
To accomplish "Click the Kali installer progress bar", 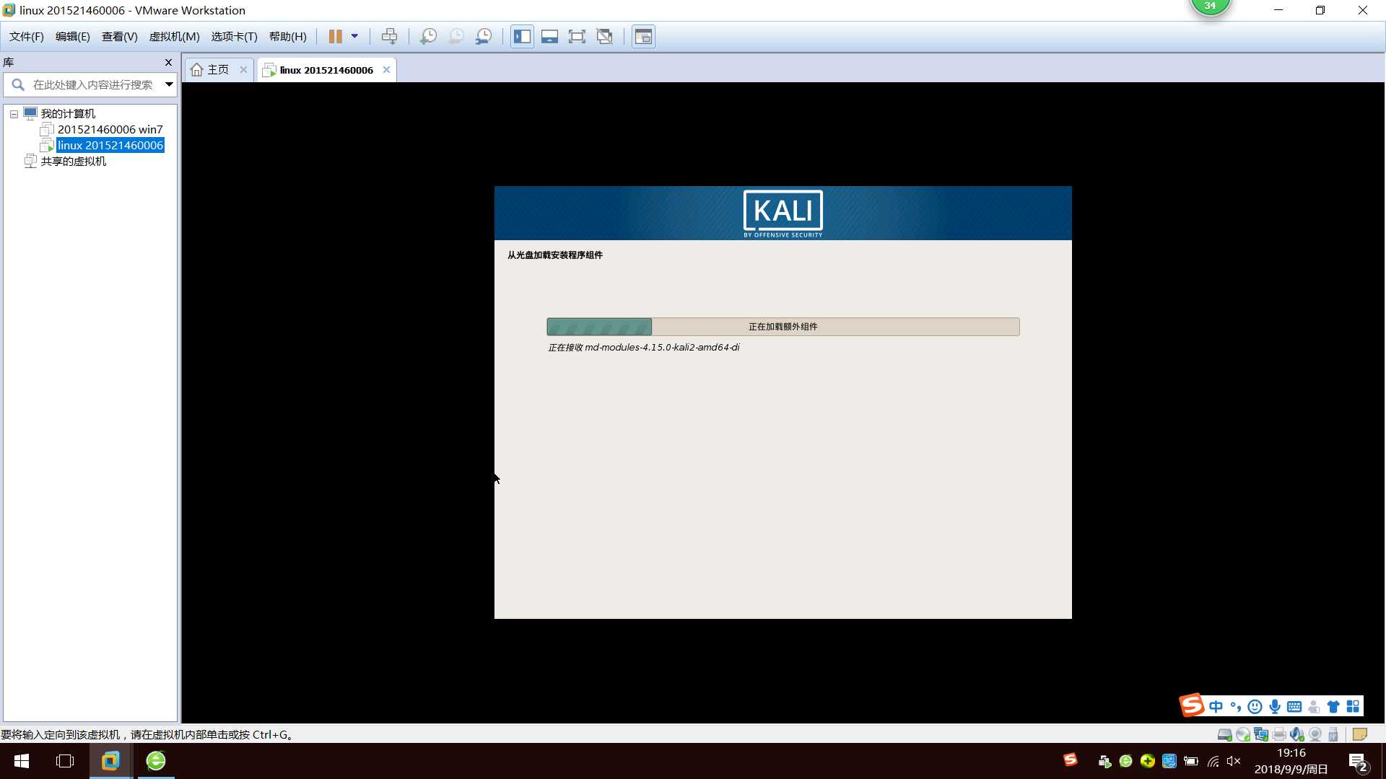I will [783, 327].
